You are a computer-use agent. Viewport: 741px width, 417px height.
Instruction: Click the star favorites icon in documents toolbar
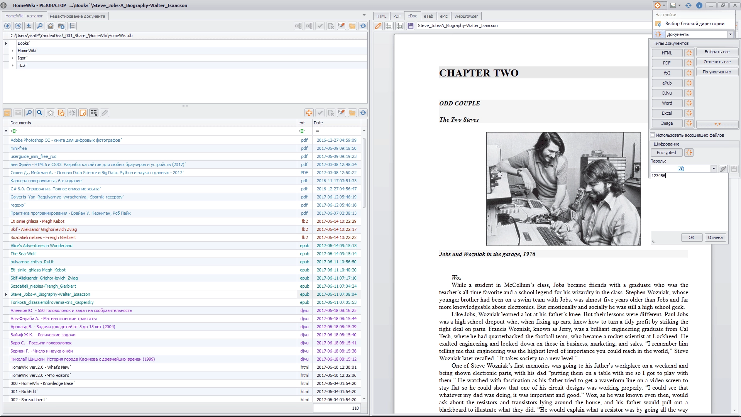tap(51, 113)
